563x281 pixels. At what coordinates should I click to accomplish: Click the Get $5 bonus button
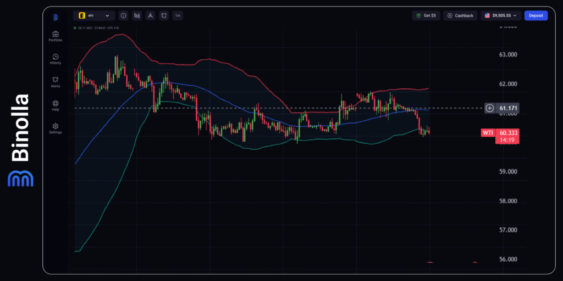pos(426,16)
